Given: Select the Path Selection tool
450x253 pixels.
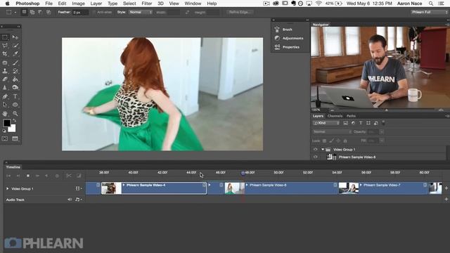Looking at the screenshot, I should 5,105.
